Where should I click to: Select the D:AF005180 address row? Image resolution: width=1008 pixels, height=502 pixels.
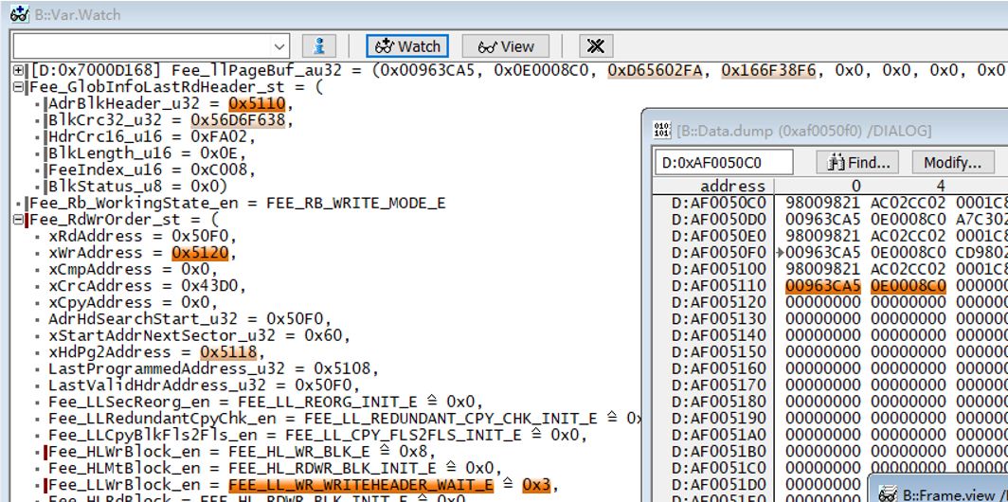coord(719,402)
